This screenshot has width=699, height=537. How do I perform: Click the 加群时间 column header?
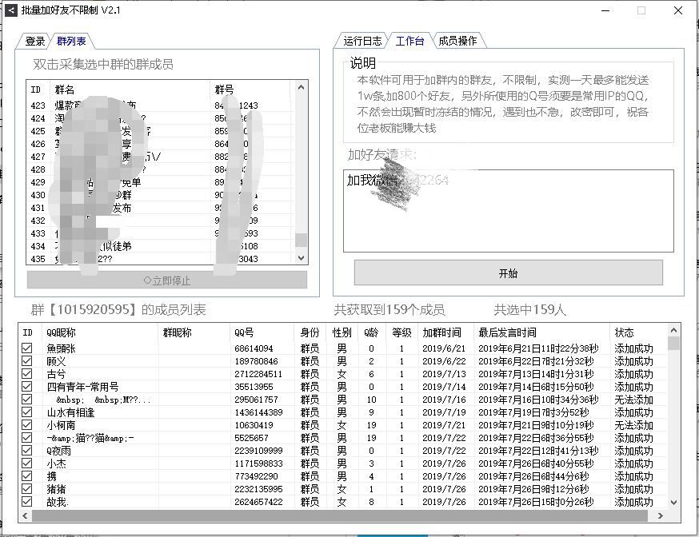point(441,333)
